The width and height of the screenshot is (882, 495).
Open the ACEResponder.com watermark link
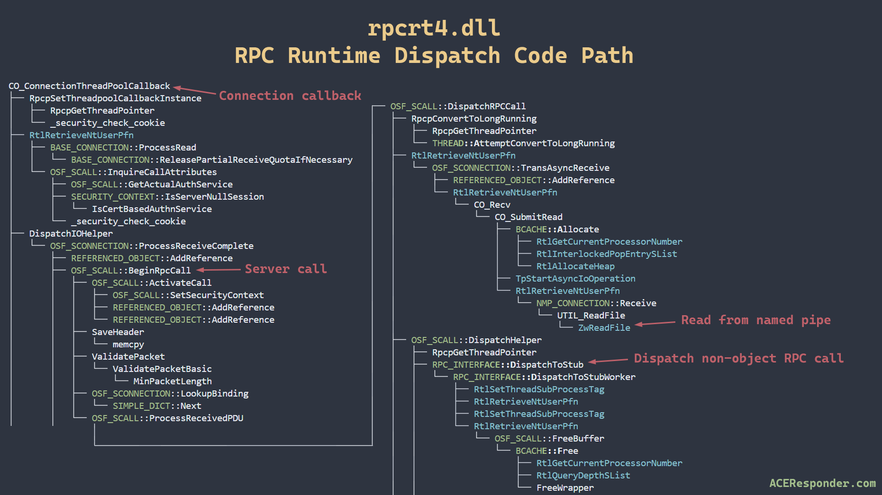click(x=822, y=483)
